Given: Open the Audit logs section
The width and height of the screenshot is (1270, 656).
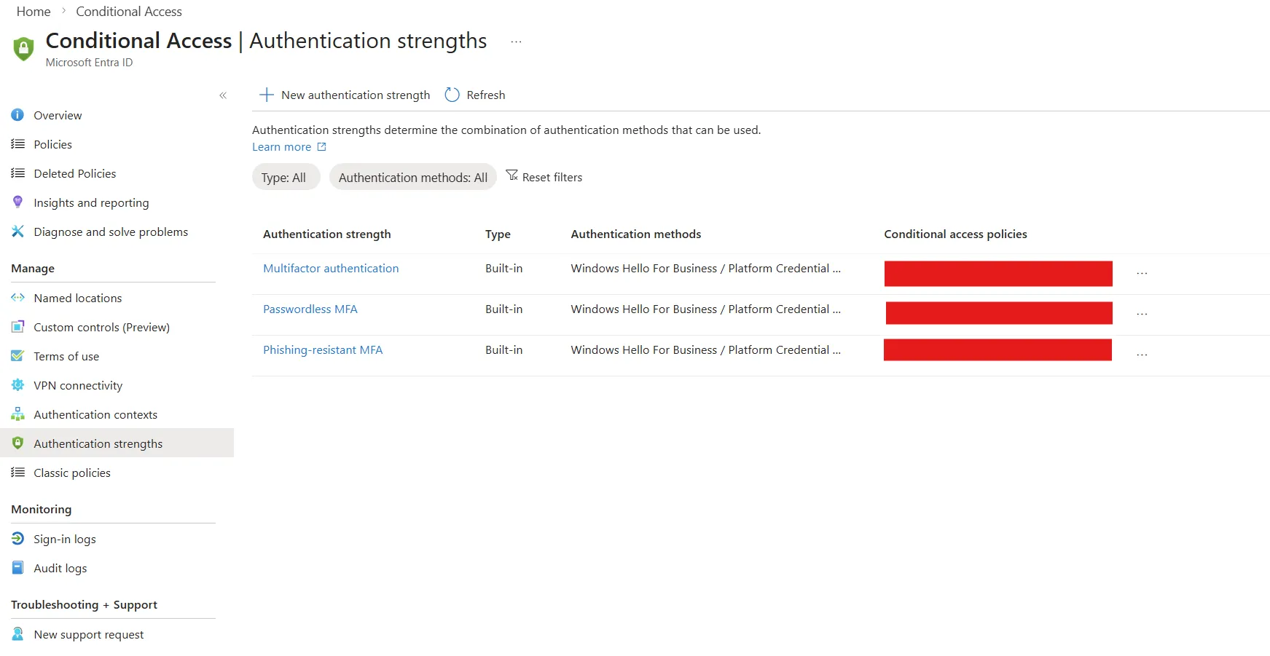Looking at the screenshot, I should [60, 568].
